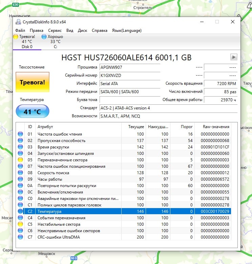
Task: Open the Диск menu
Action: click(x=82, y=31)
